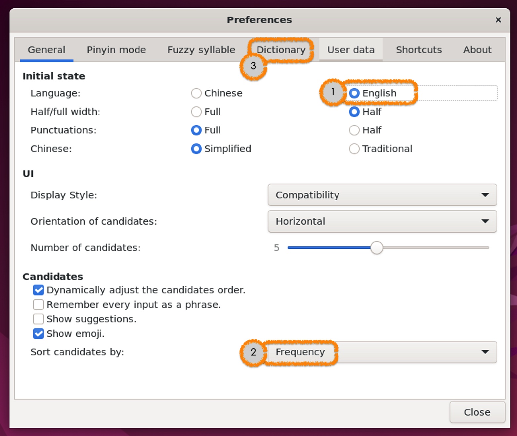Choose Full for half/full width

[x=196, y=112]
